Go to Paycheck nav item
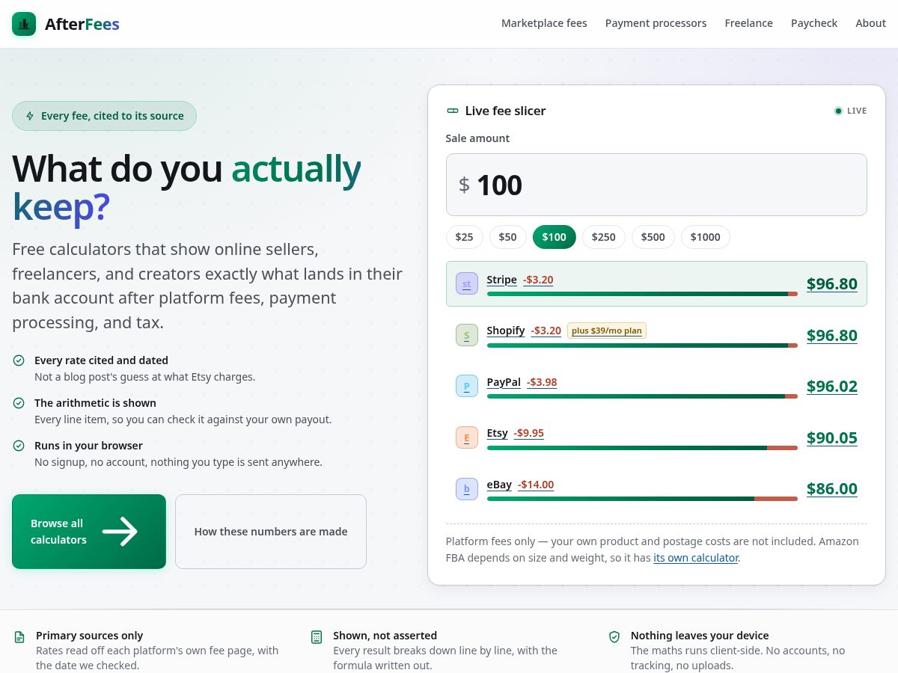898x673 pixels. tap(814, 23)
